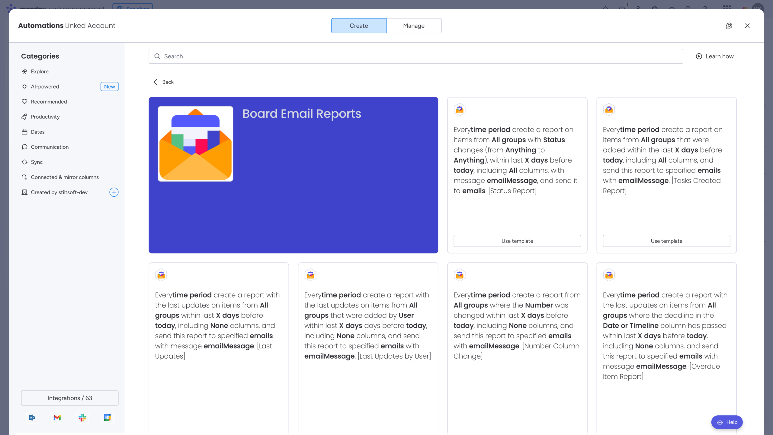Viewport: 773px width, 435px height.
Task: Open the Help chat button
Action: [727, 422]
